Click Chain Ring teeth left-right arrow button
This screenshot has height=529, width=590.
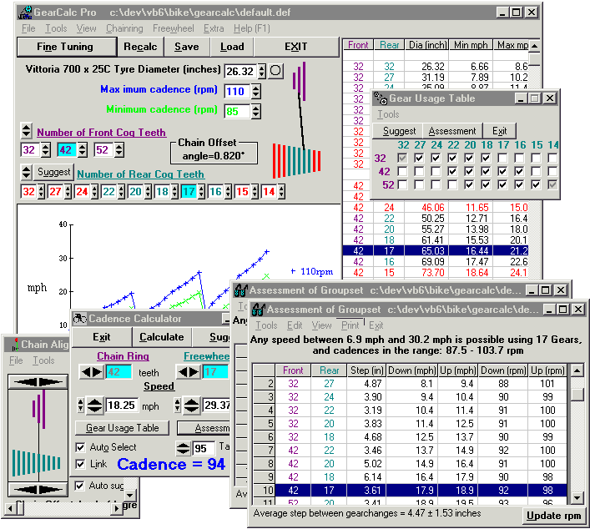(x=92, y=372)
